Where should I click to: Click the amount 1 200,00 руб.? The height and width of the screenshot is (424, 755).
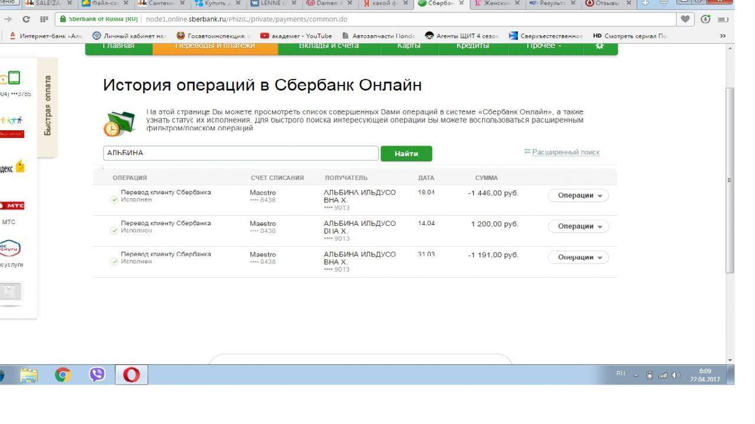494,224
